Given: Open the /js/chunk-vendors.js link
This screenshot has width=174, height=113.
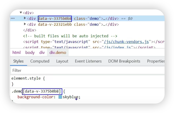Looking at the screenshot, I should 126,42.
